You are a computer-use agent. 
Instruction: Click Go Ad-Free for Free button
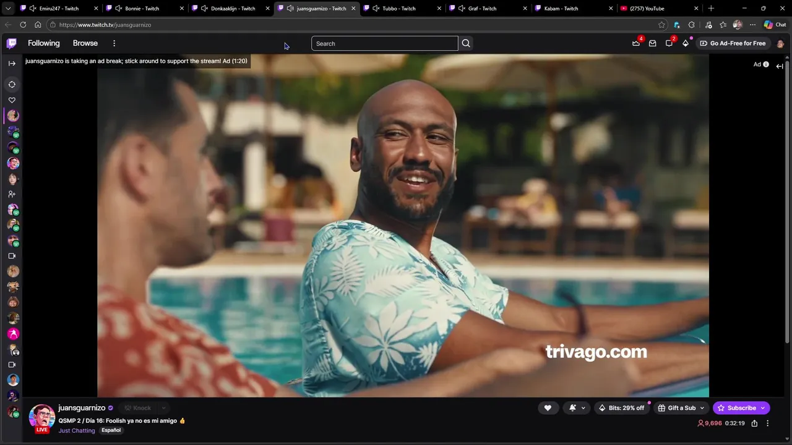click(733, 43)
